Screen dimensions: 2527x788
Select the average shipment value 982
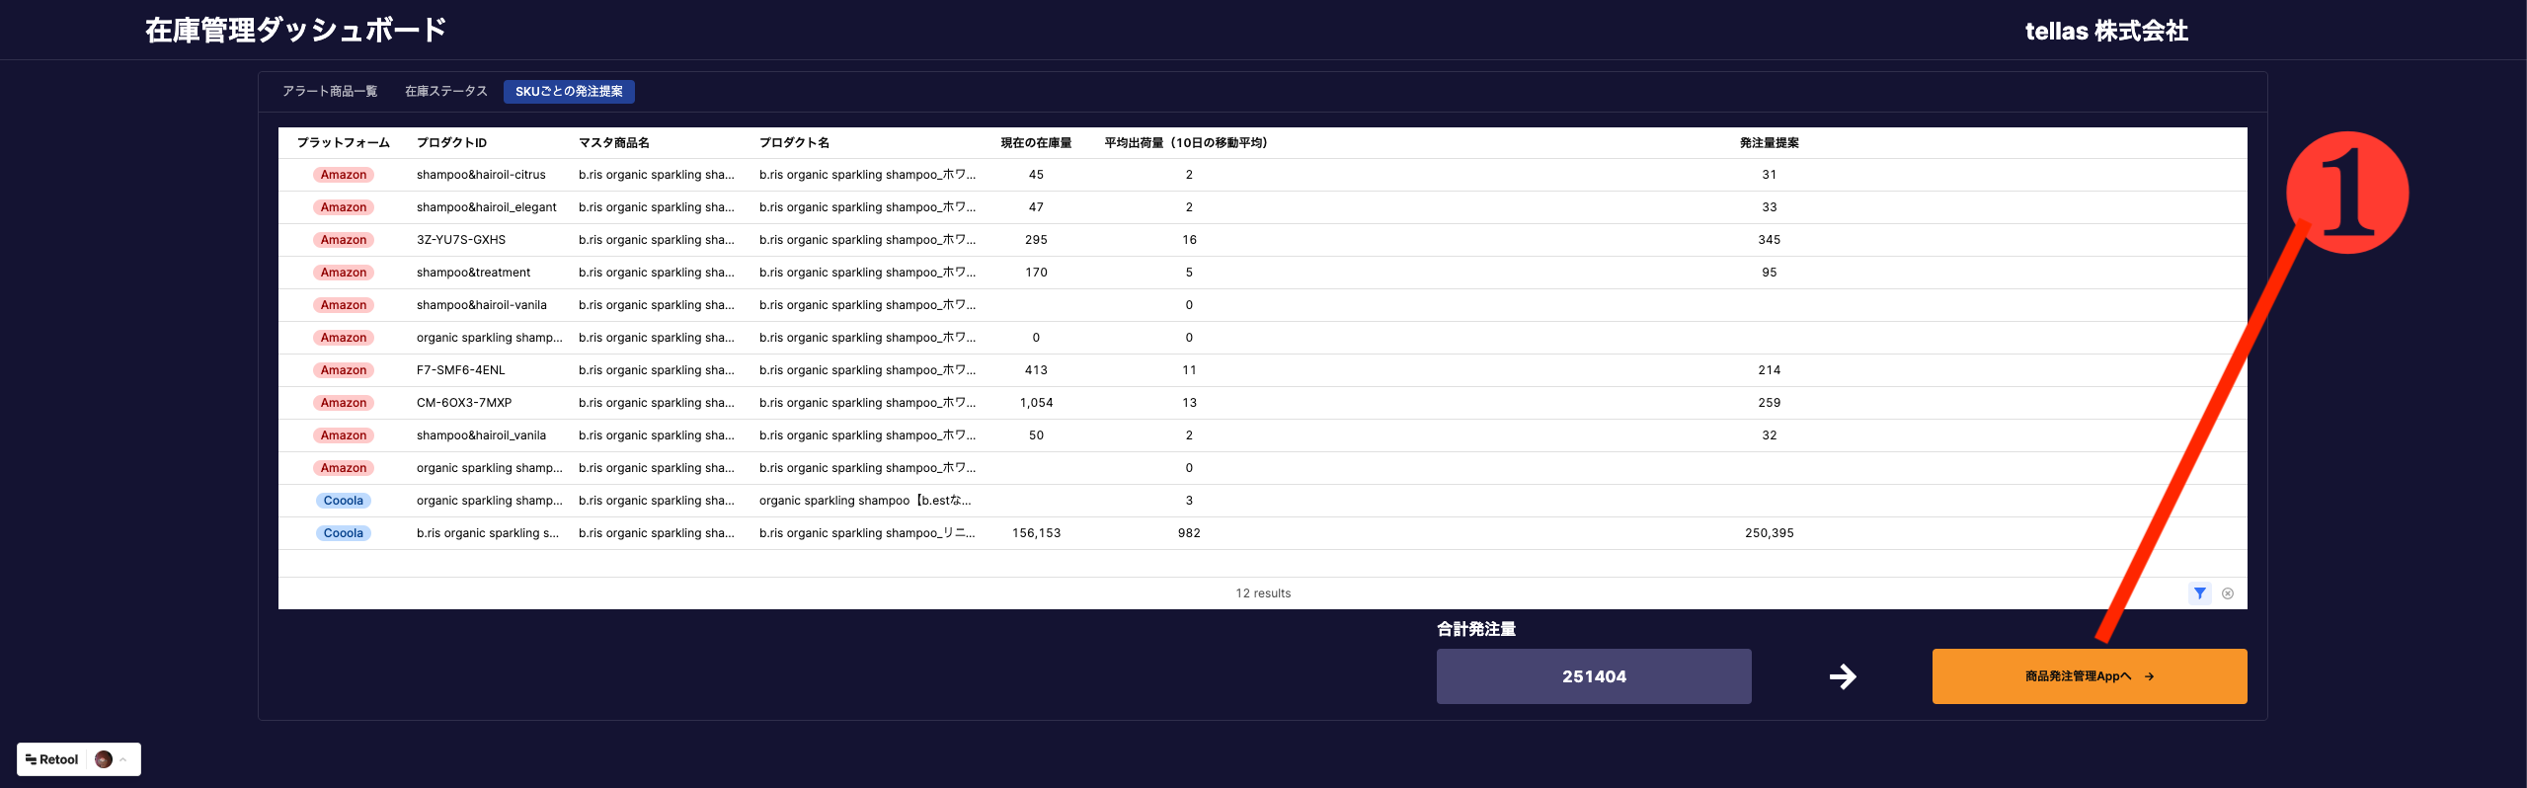point(1189,533)
